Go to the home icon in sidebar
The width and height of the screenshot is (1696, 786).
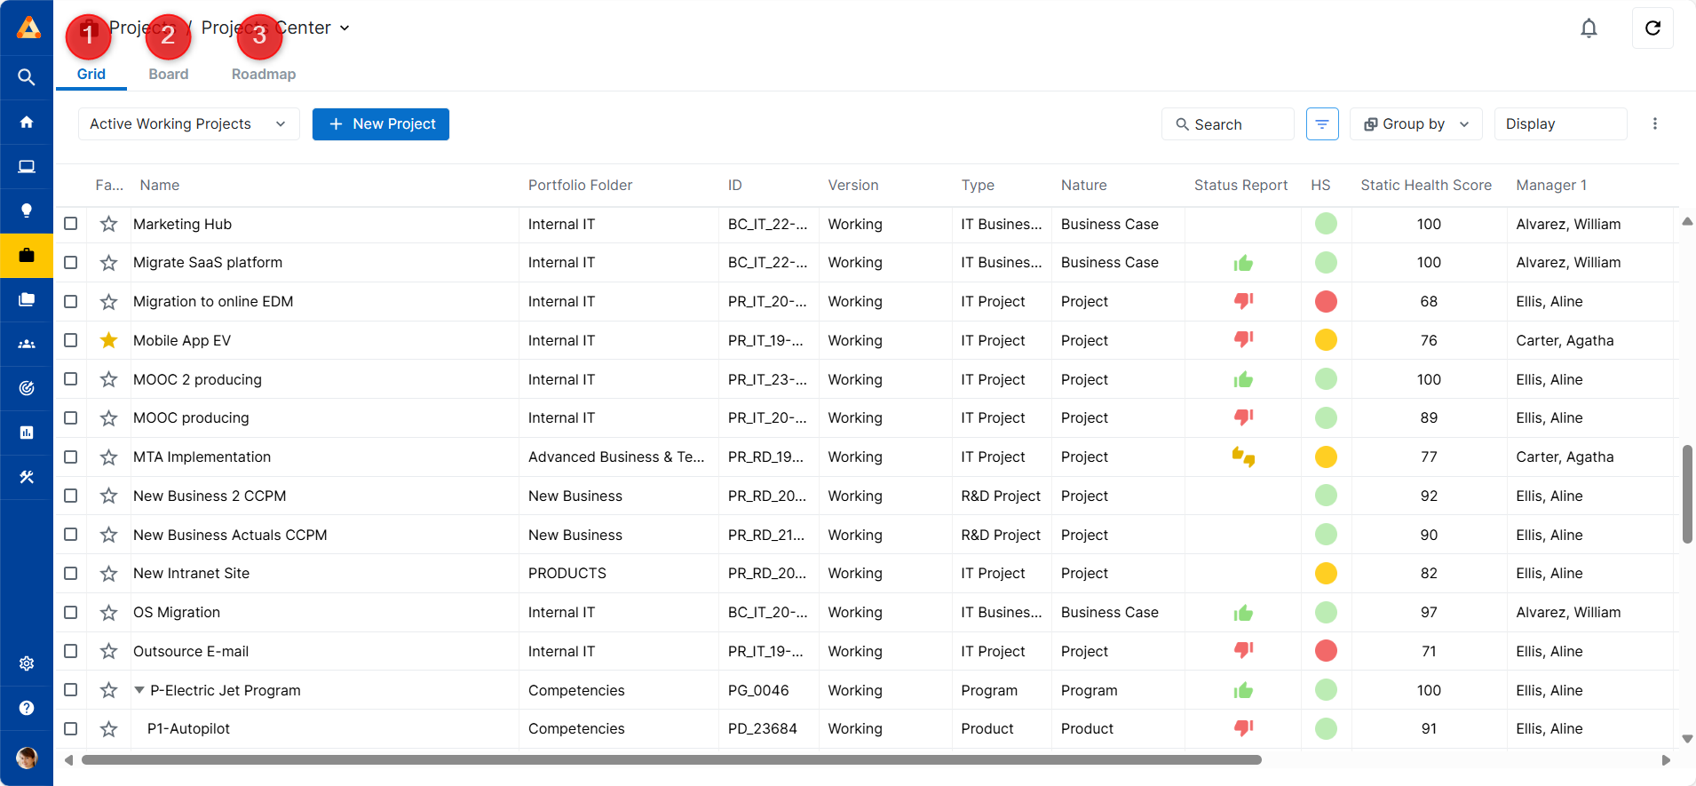(x=27, y=122)
